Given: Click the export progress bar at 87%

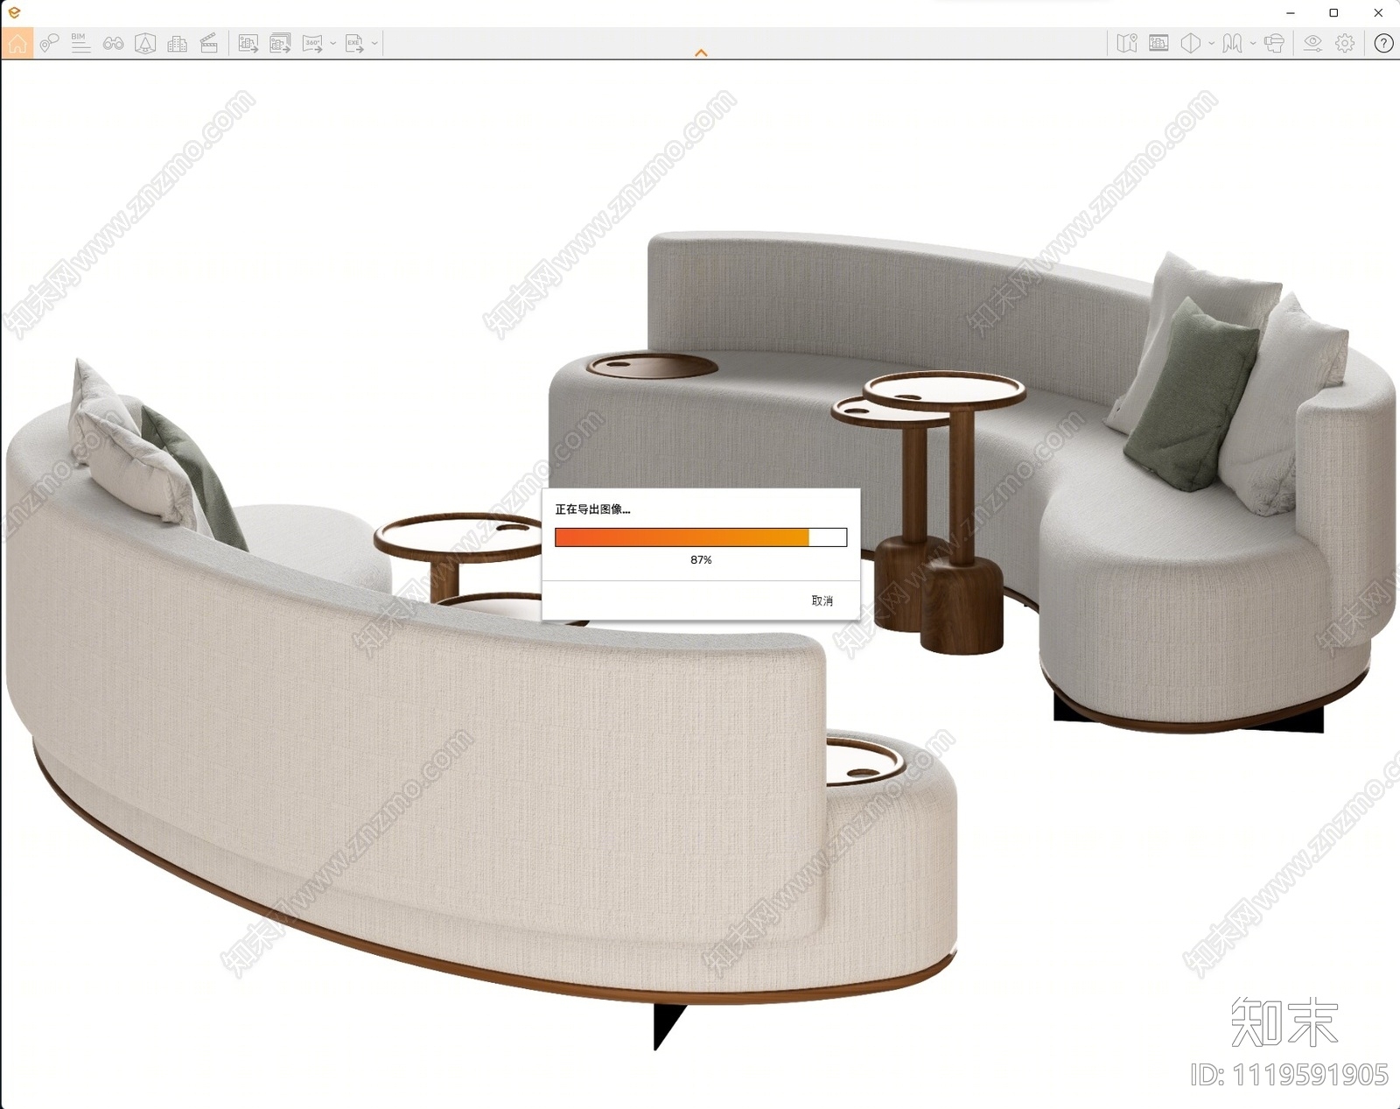Looking at the screenshot, I should click(x=701, y=537).
